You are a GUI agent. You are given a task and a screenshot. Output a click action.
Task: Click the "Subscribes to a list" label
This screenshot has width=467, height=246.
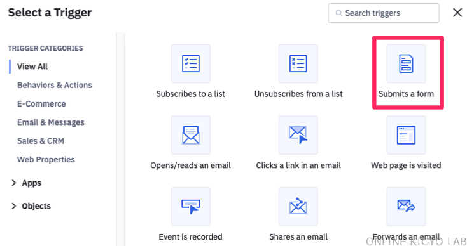point(191,94)
